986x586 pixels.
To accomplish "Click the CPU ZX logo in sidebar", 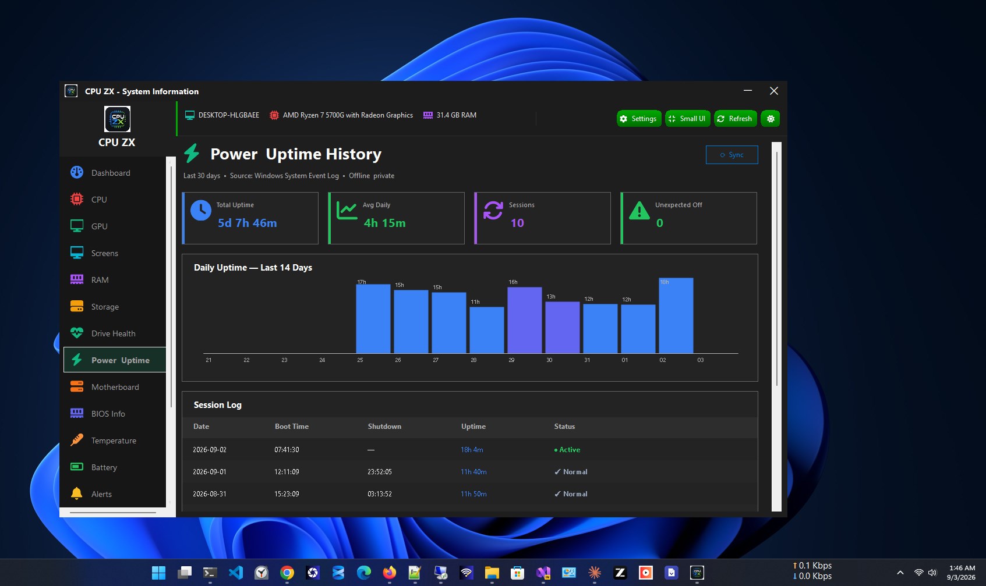I will click(x=117, y=119).
